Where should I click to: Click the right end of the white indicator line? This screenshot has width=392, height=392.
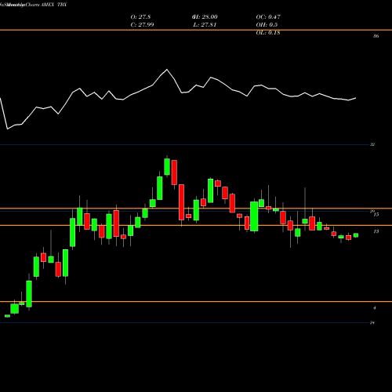click(x=355, y=98)
